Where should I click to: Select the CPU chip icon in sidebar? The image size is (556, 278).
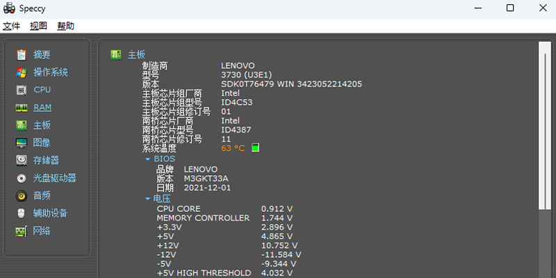(22, 90)
